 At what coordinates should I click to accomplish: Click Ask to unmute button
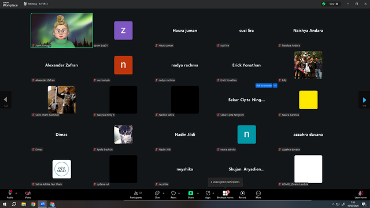(x=264, y=86)
